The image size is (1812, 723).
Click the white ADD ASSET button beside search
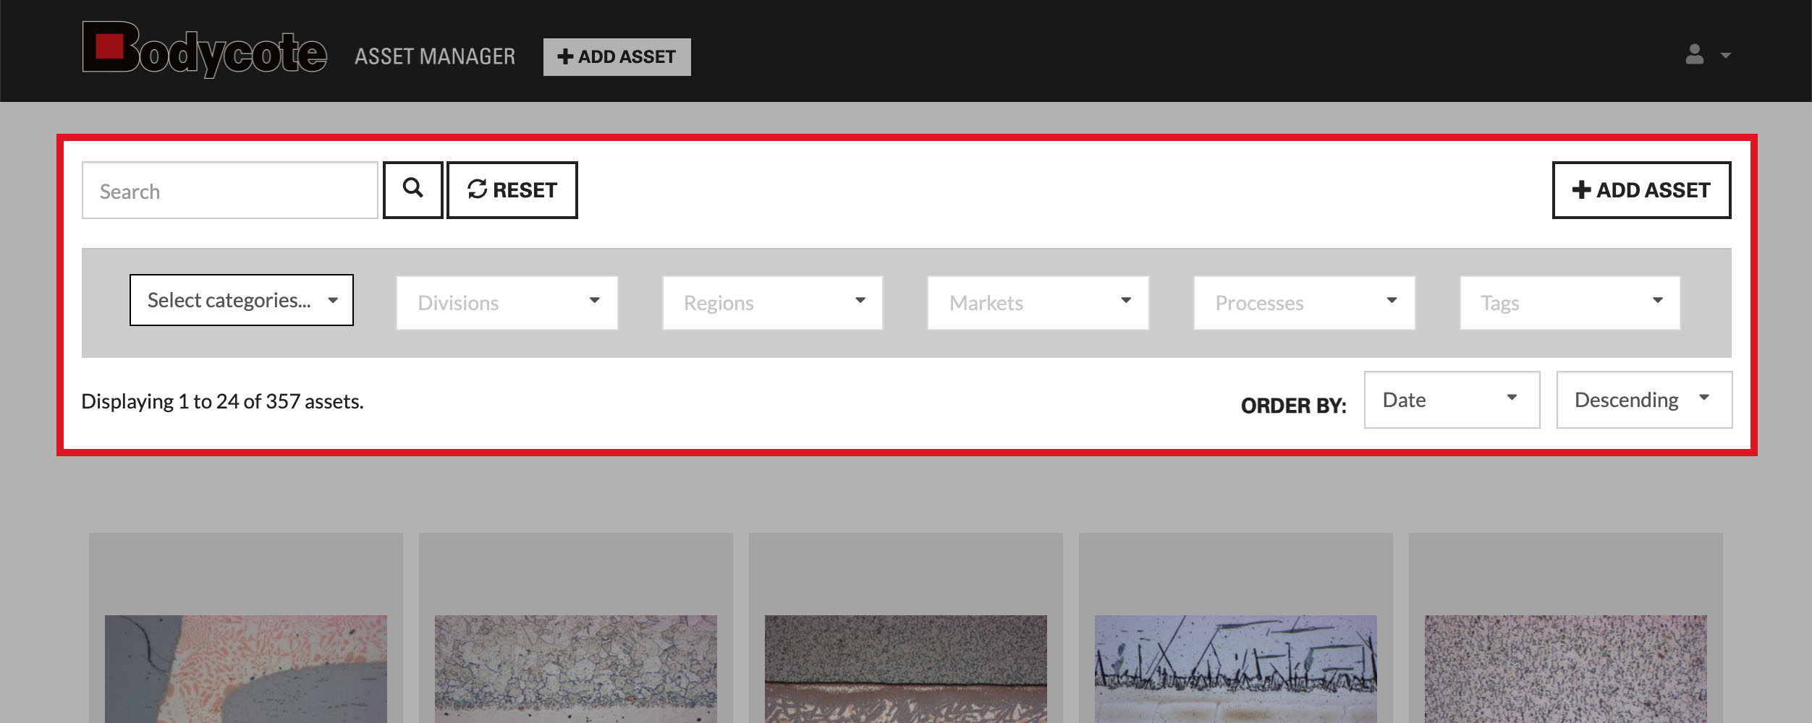(x=1640, y=190)
